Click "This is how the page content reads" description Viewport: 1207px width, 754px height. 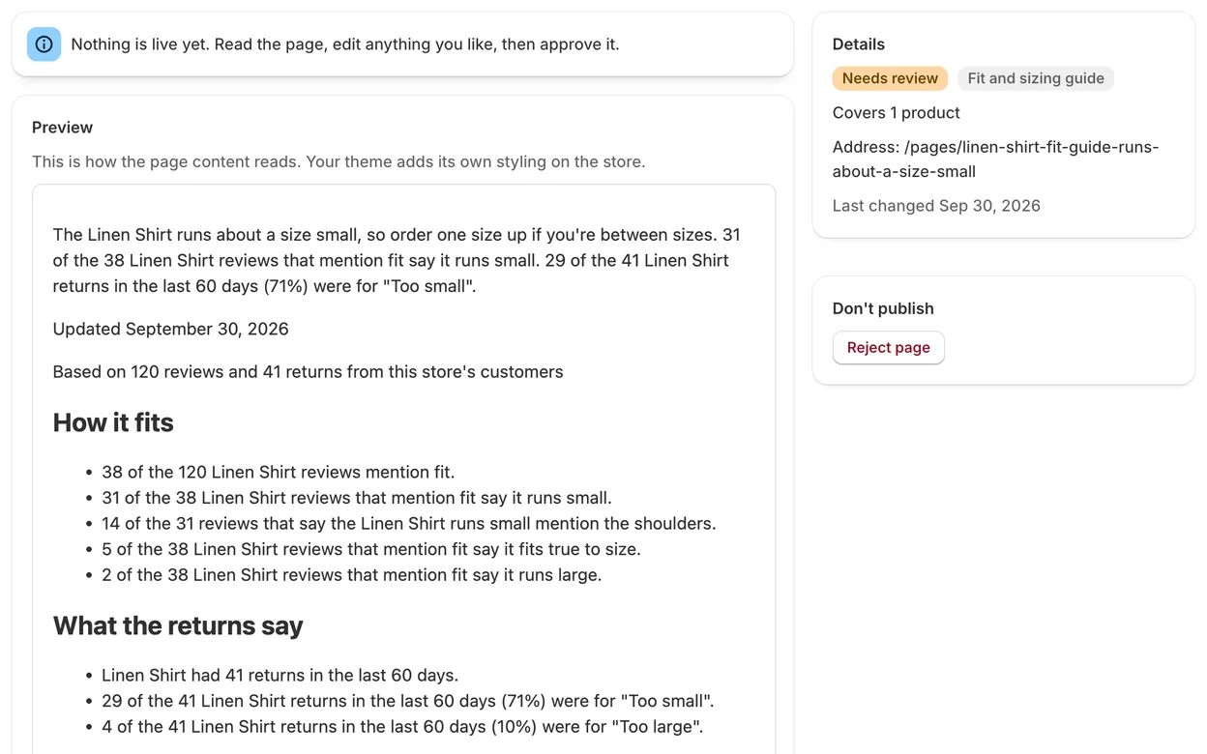click(339, 161)
